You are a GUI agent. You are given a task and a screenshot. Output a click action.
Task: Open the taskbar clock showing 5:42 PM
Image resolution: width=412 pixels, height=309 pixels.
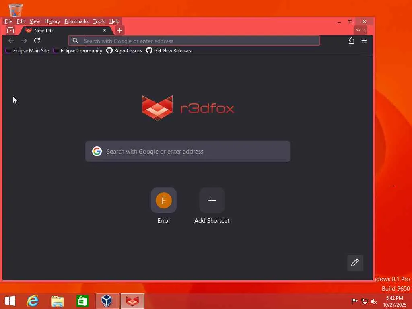click(395, 301)
